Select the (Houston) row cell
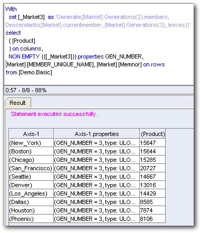The height and width of the screenshot is (233, 201). [x=31, y=210]
